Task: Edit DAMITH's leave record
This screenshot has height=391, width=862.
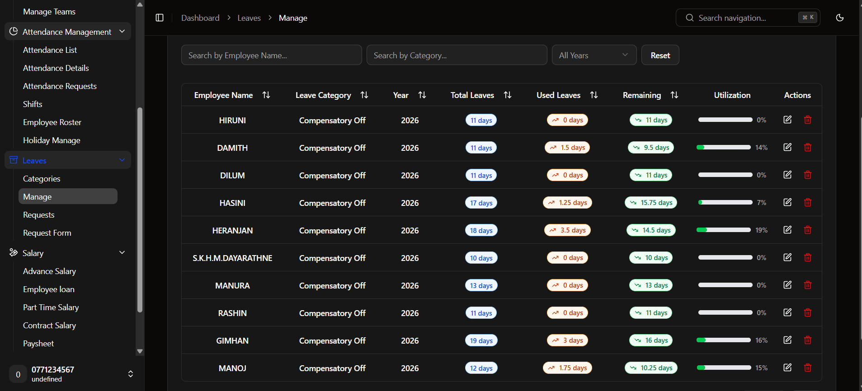Action: (787, 147)
